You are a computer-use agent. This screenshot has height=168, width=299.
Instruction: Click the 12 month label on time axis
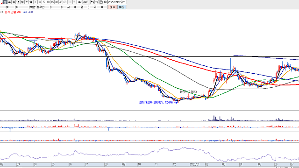point(174,164)
